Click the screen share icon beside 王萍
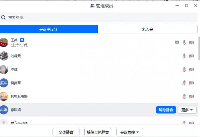 click(177, 42)
